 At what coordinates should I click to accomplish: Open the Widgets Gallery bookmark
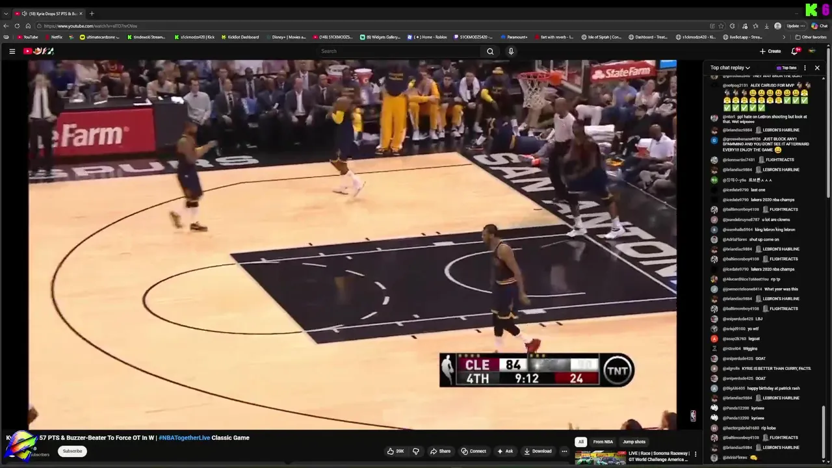click(x=380, y=37)
